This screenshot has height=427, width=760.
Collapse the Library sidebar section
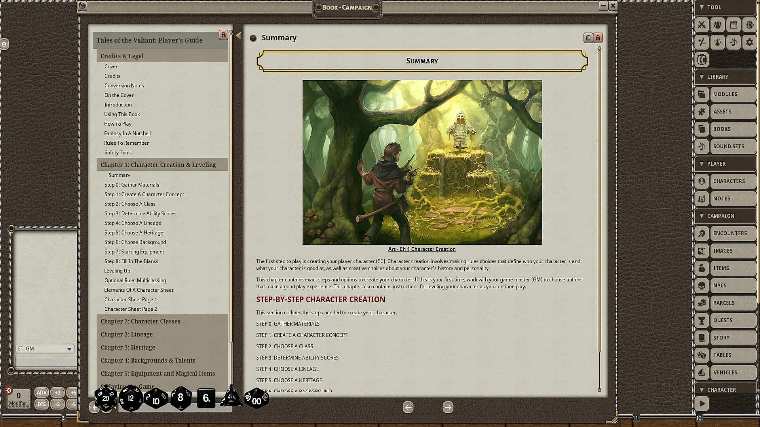click(x=702, y=77)
